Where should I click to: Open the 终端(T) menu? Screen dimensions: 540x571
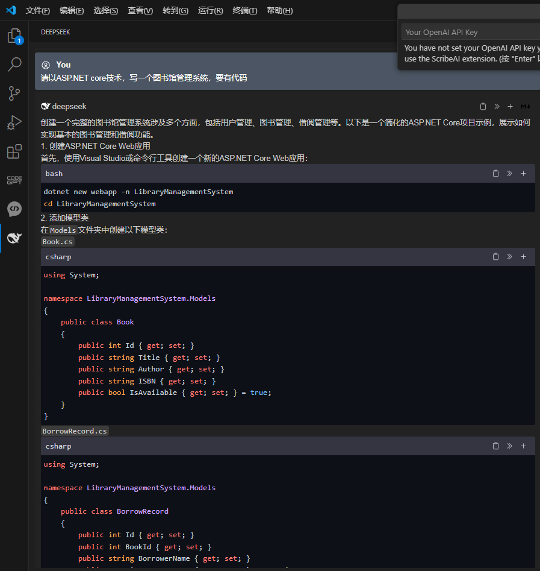(245, 11)
